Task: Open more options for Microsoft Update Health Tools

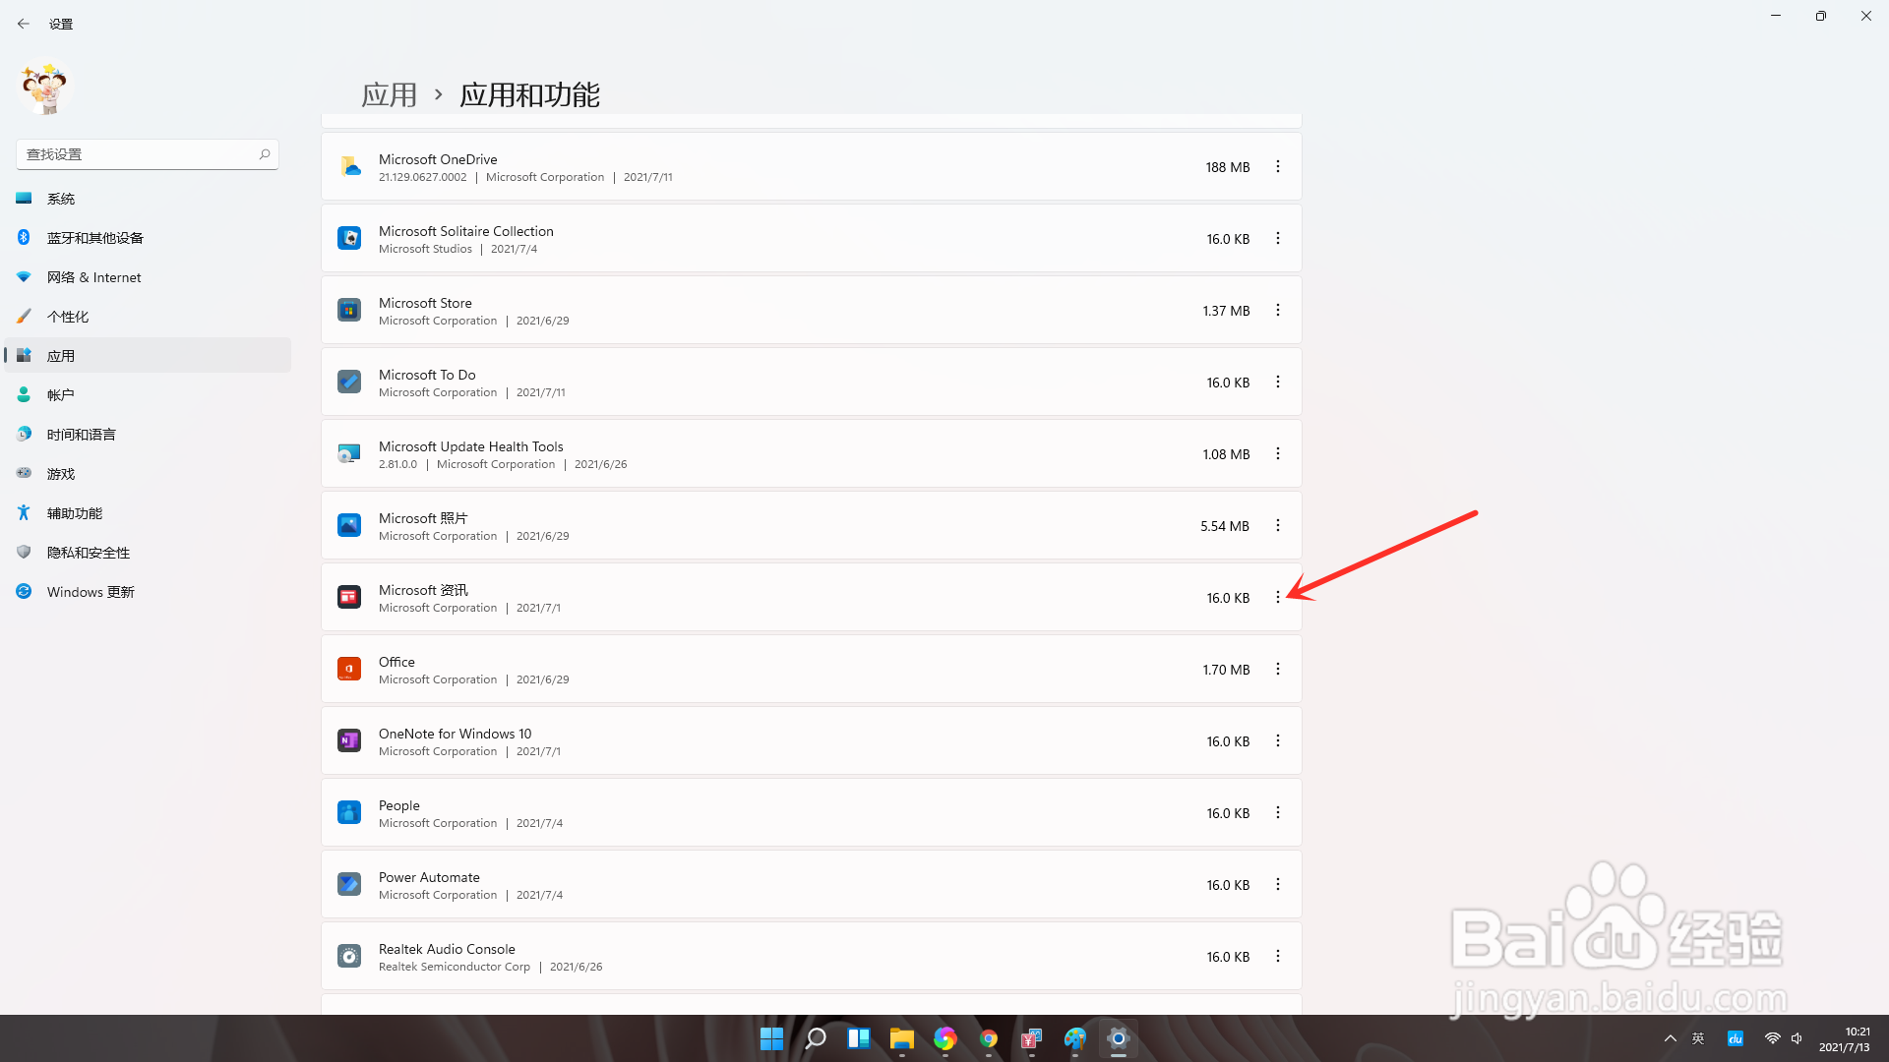Action: coord(1278,454)
